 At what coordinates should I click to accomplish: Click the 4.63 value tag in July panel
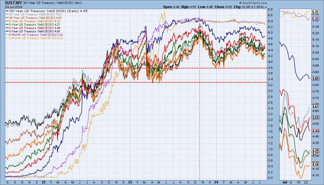315,107
